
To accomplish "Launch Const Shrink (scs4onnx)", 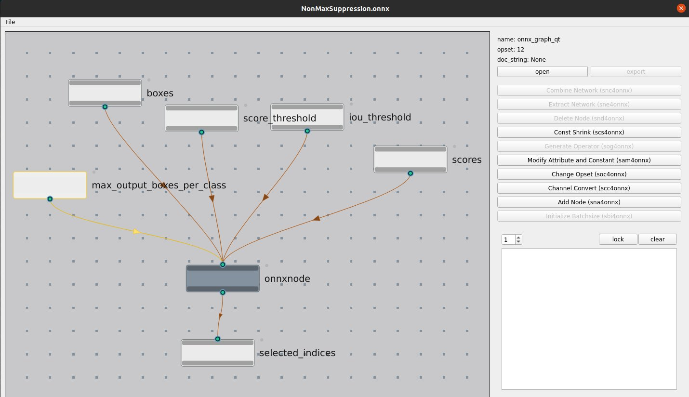I will (589, 132).
